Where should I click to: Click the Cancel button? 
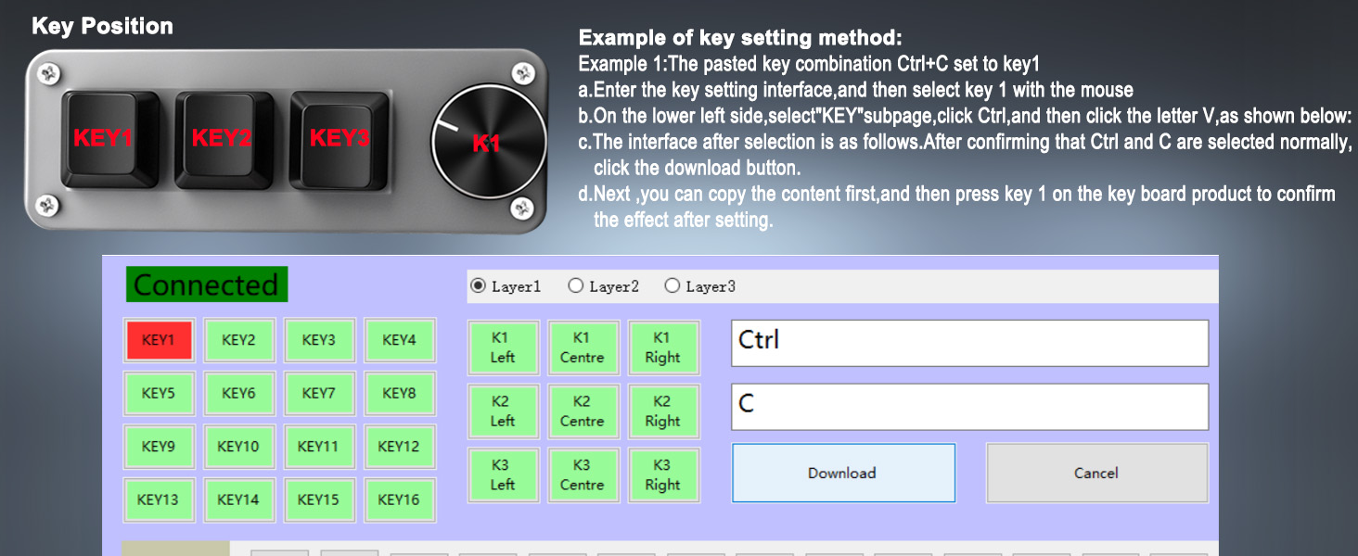point(1096,473)
